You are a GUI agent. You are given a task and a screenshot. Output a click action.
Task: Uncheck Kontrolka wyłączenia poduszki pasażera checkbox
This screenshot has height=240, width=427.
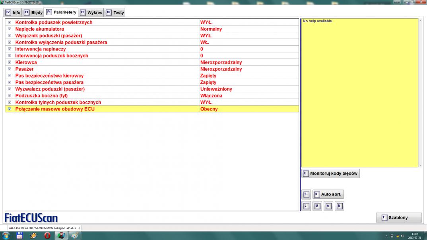10,42
